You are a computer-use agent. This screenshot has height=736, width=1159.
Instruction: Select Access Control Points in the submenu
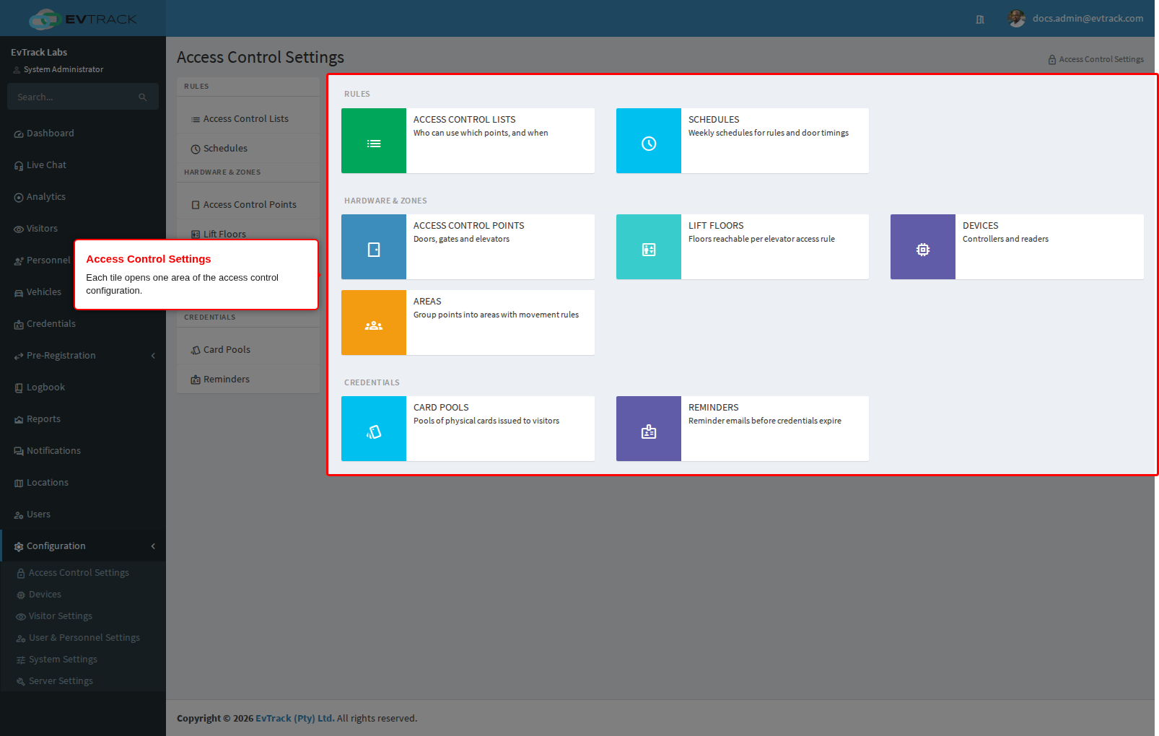point(248,205)
